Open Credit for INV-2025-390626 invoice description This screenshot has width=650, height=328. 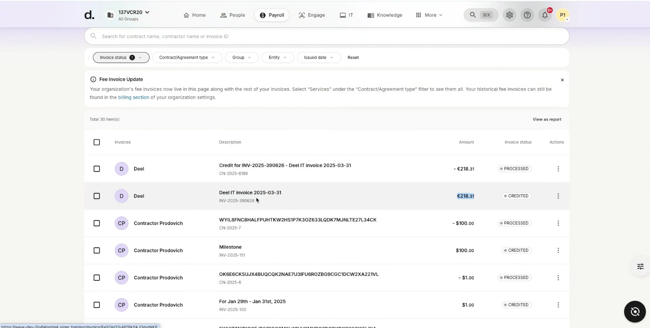tap(285, 166)
